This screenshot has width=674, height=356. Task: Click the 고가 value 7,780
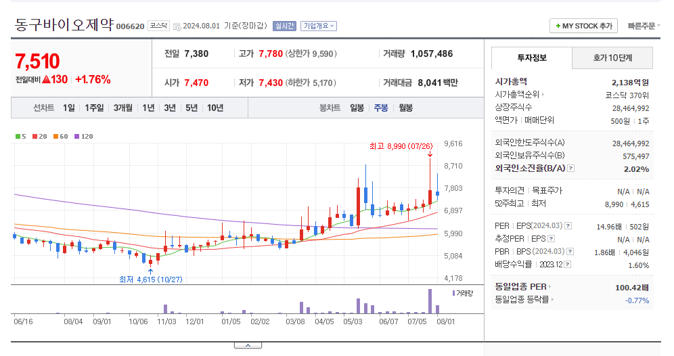pyautogui.click(x=271, y=53)
